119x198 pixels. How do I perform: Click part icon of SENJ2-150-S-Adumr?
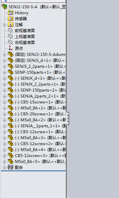[x=11, y=55]
